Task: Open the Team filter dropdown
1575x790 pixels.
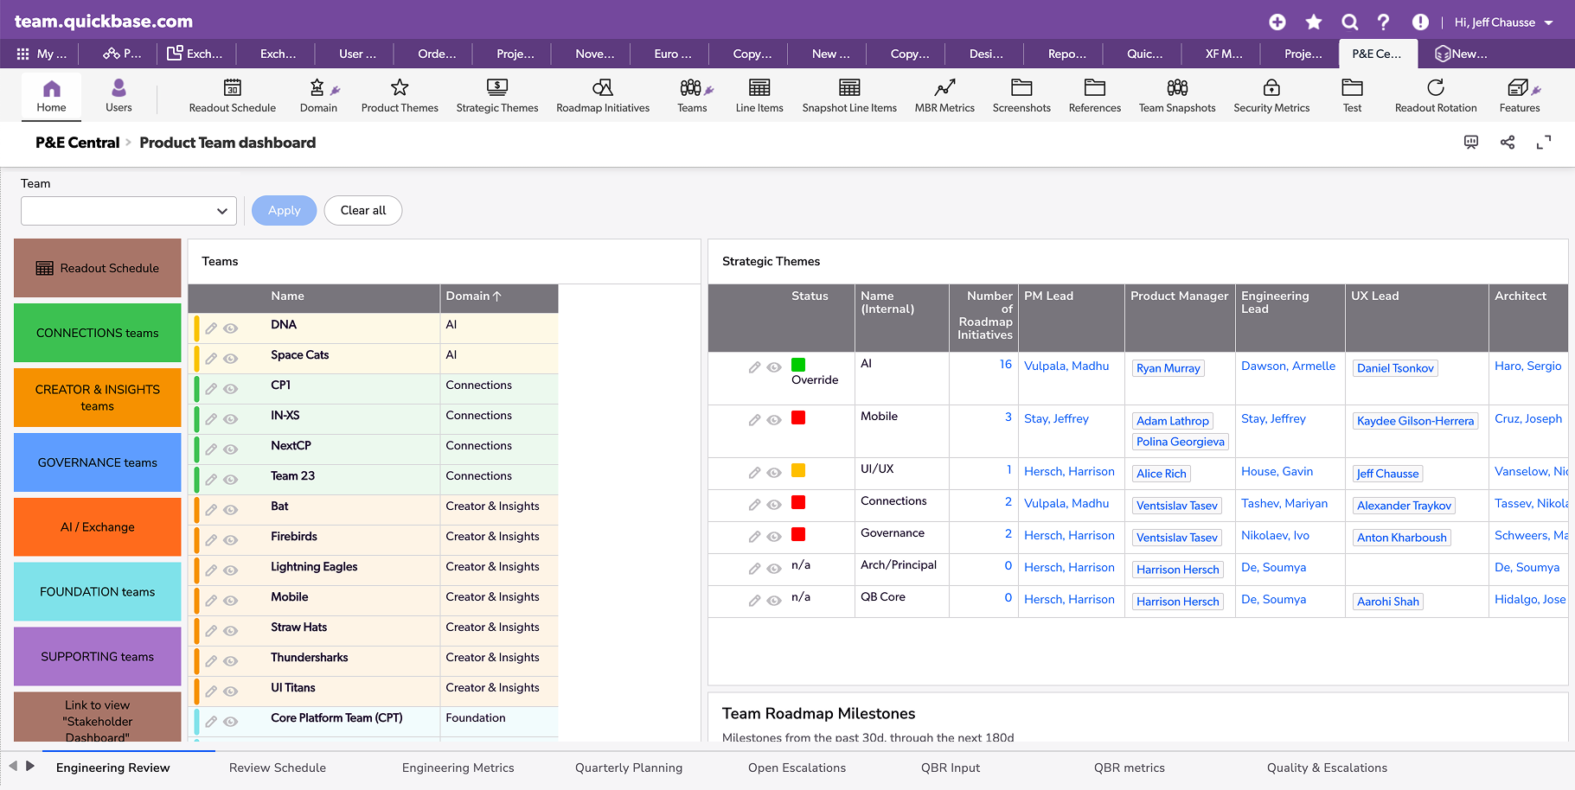Action: [129, 211]
